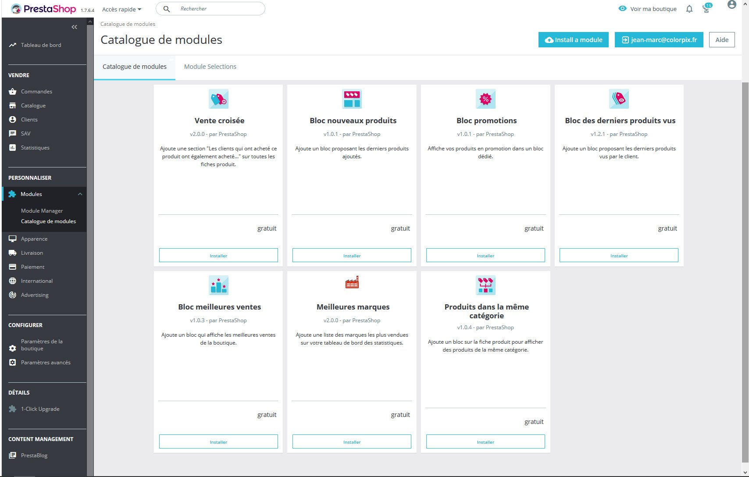749x477 pixels.
Task: Click the jean-marc@colorpix.fr account button
Action: click(659, 40)
